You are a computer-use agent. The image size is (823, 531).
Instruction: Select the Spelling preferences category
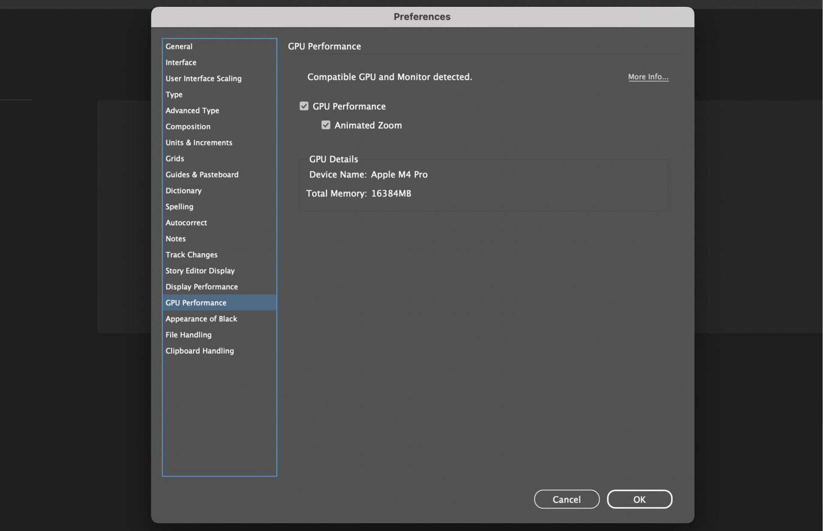point(179,207)
